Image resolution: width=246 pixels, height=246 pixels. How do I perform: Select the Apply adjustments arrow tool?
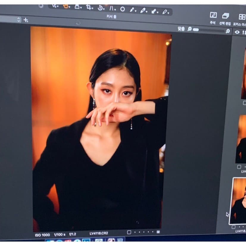[x=154, y=11]
